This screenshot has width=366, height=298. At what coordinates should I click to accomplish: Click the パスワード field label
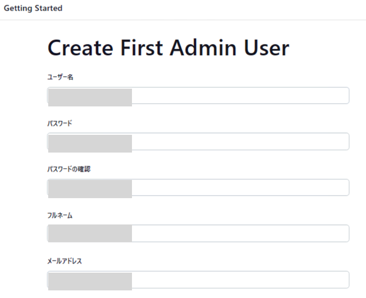pyautogui.click(x=60, y=123)
